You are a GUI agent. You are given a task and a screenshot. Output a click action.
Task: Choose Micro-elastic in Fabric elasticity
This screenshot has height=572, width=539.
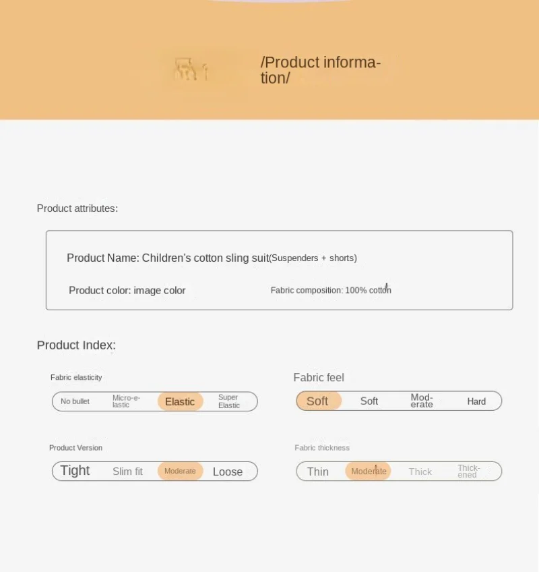pos(126,401)
